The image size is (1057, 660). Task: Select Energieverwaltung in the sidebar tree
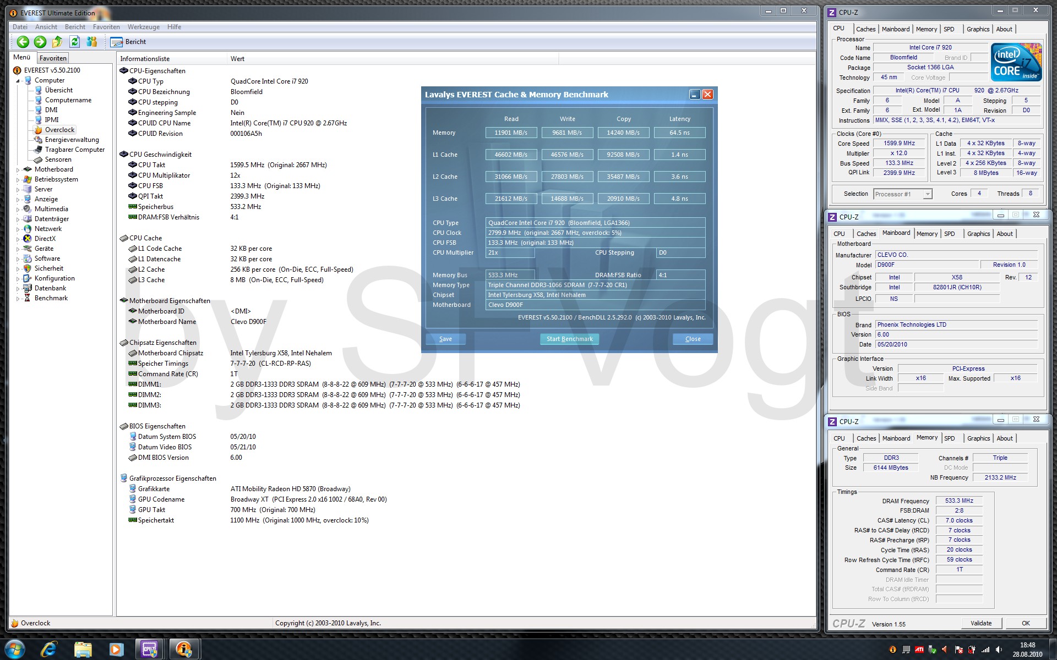pyautogui.click(x=72, y=140)
